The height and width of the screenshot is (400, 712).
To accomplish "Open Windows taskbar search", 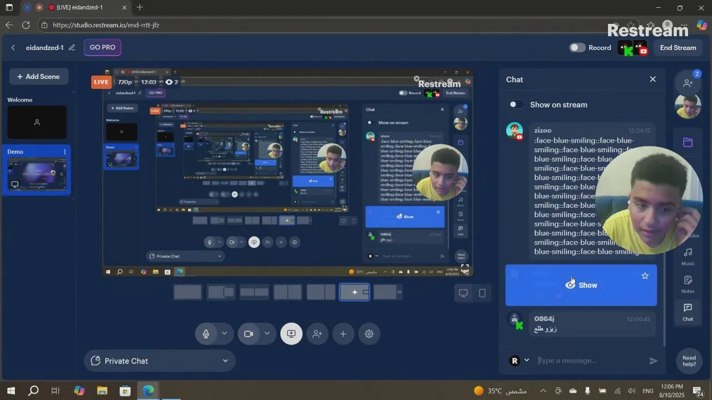I will click(x=33, y=391).
